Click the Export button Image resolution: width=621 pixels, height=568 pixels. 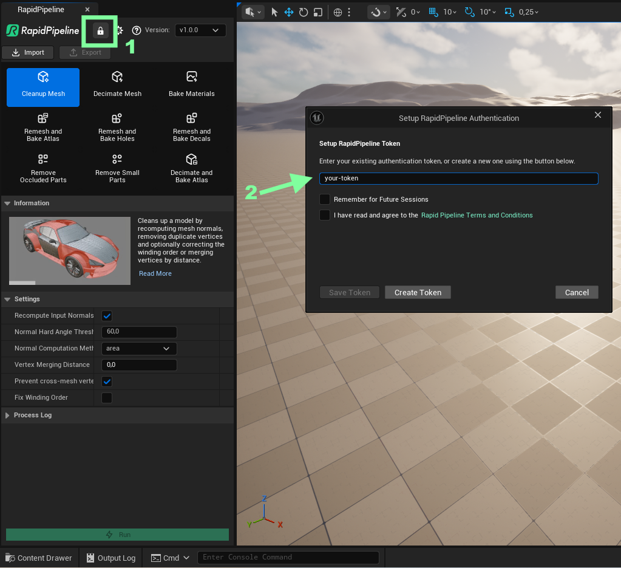click(x=85, y=52)
